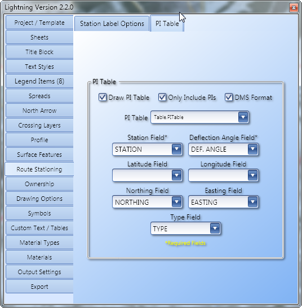Open Legend Items (8) section

[x=39, y=81]
